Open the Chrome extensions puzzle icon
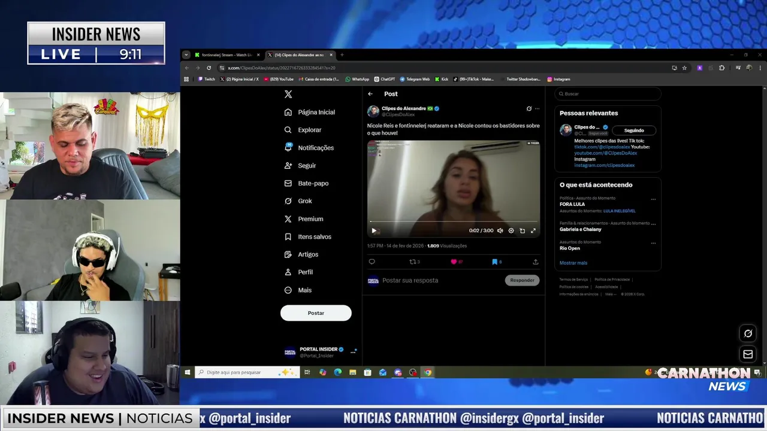Screen dimensions: 767x431 721,68
